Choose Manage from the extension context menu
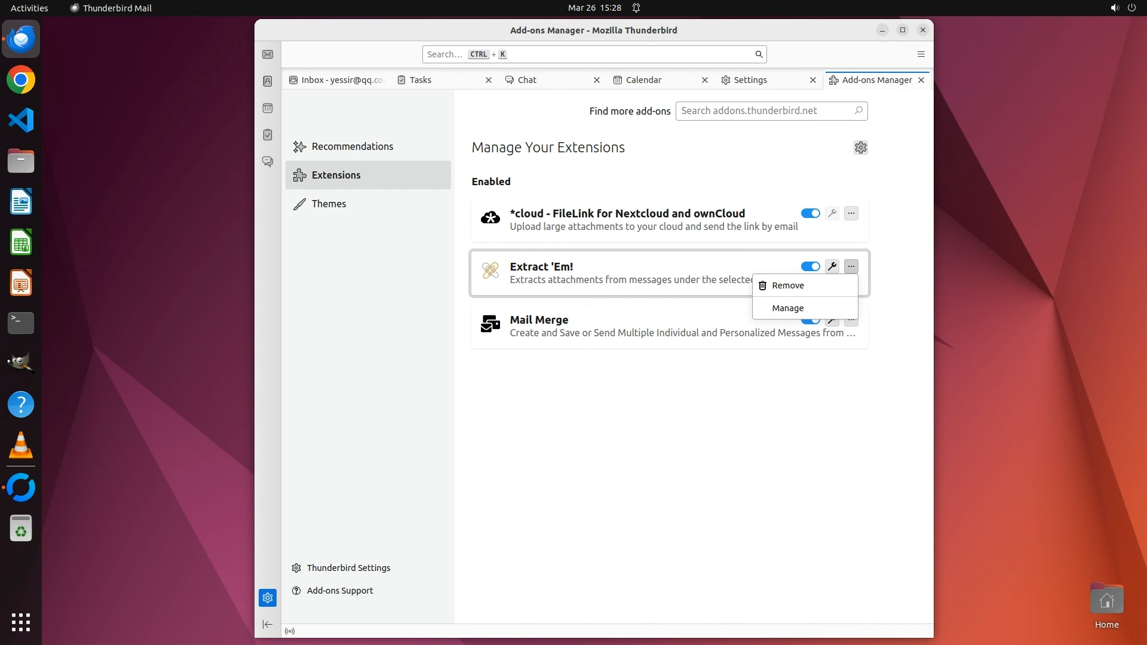The width and height of the screenshot is (1147, 645). coord(787,308)
